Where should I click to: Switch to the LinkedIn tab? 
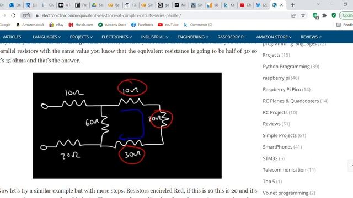pos(31,5)
